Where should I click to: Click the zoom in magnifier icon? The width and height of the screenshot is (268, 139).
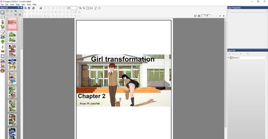[x=80, y=8]
